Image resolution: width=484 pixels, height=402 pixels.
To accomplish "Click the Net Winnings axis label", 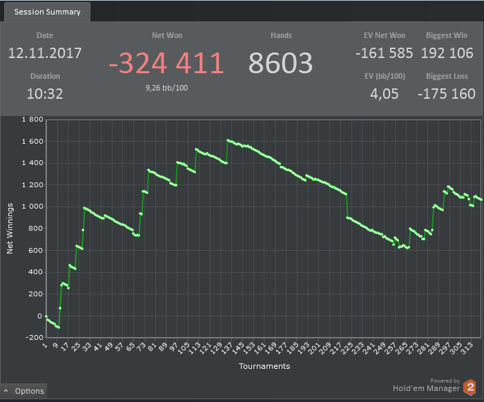I will pyautogui.click(x=10, y=229).
